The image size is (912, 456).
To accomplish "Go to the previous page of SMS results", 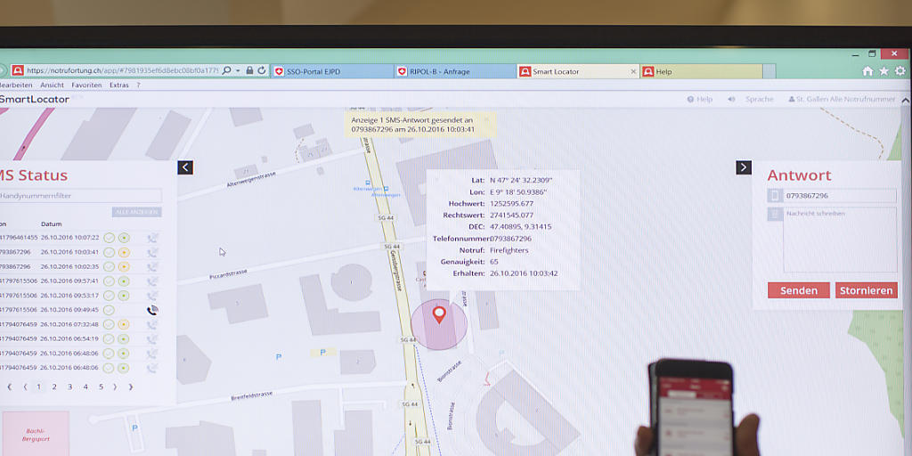I will pyautogui.click(x=25, y=387).
